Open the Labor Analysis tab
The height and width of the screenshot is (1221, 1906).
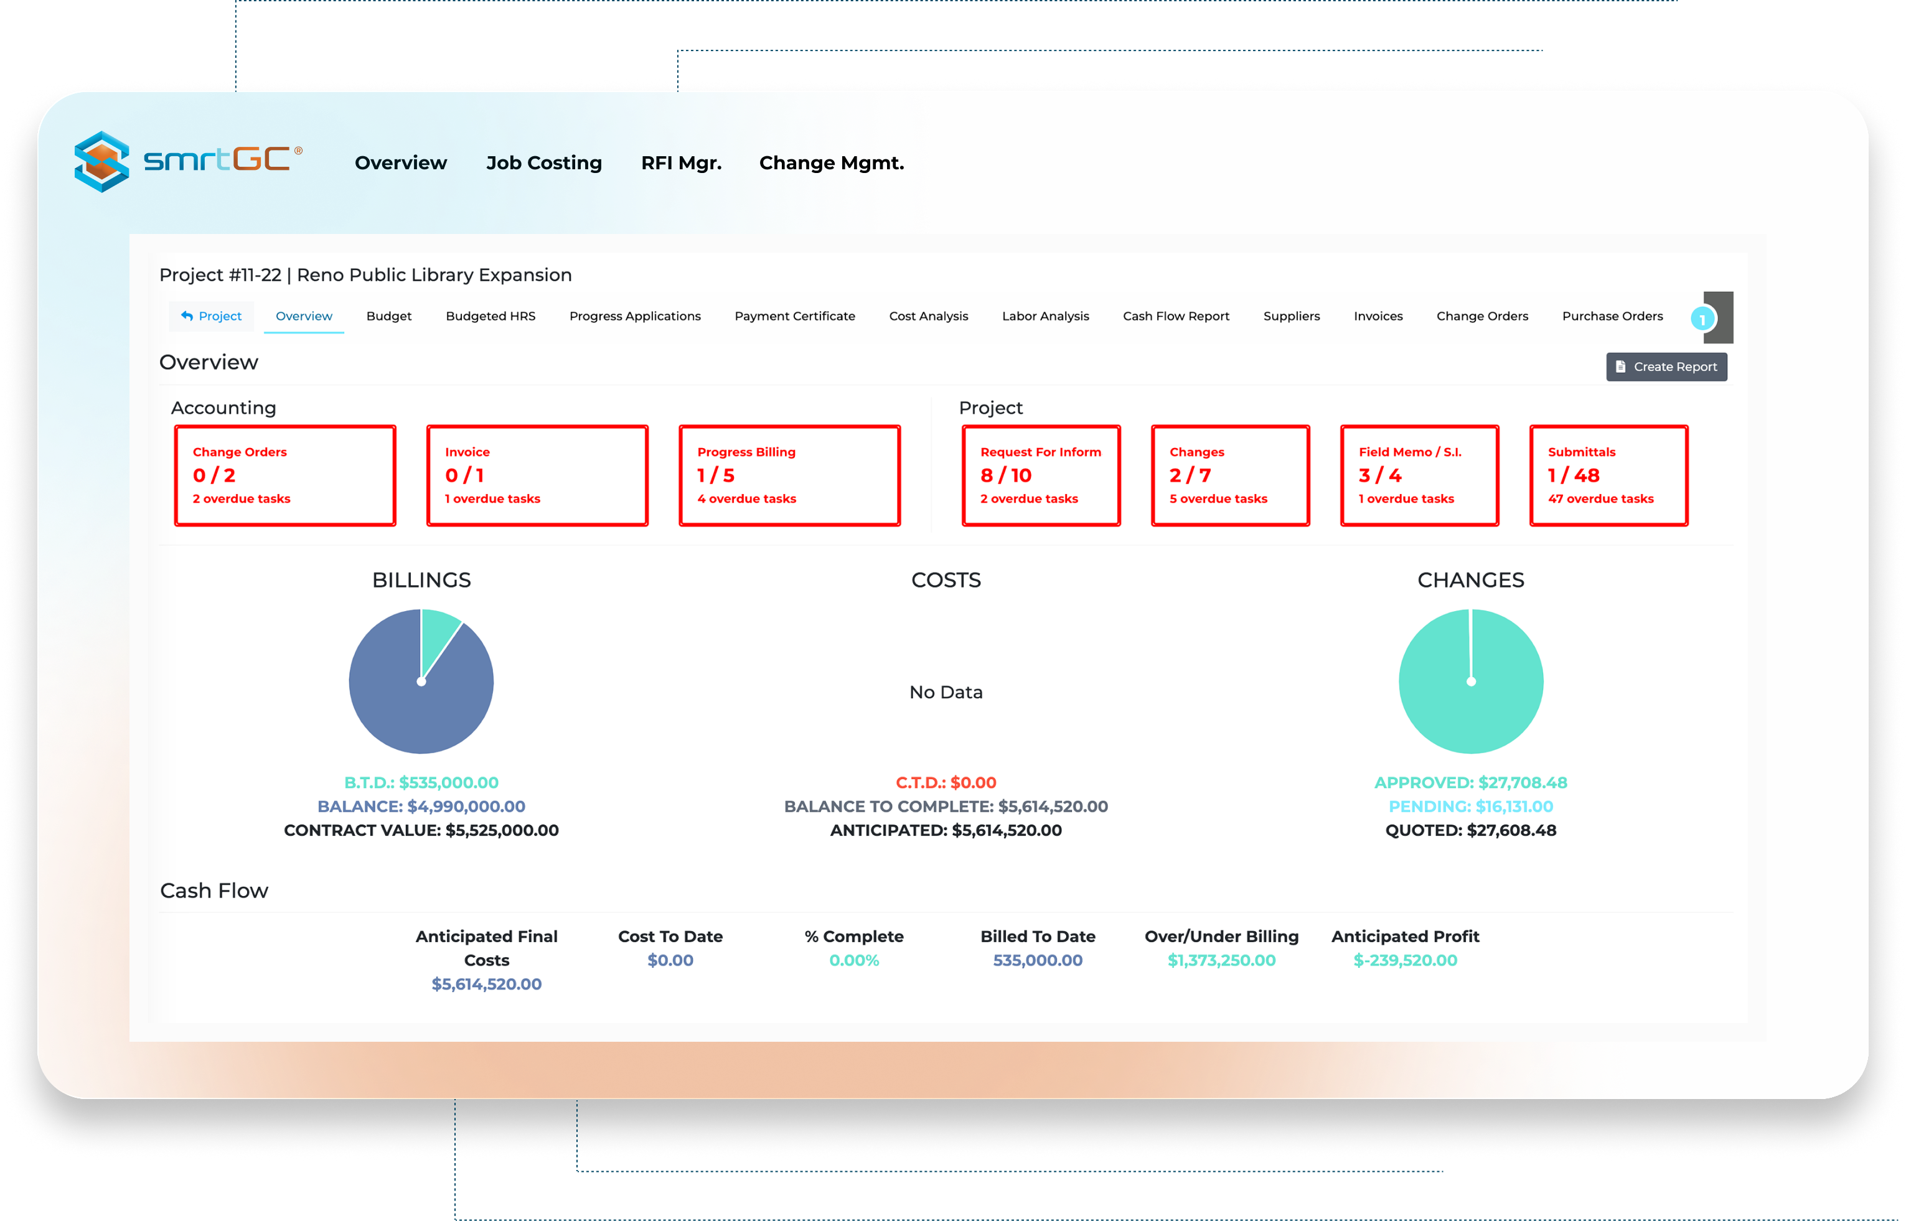(1045, 316)
